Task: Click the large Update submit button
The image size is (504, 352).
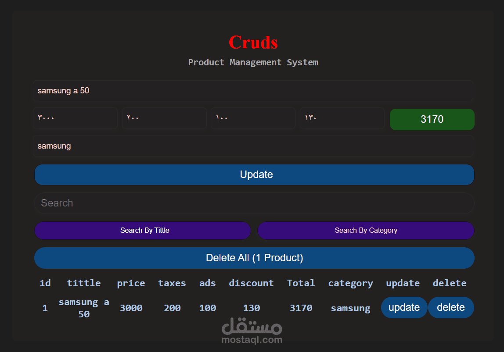Action: pos(254,174)
